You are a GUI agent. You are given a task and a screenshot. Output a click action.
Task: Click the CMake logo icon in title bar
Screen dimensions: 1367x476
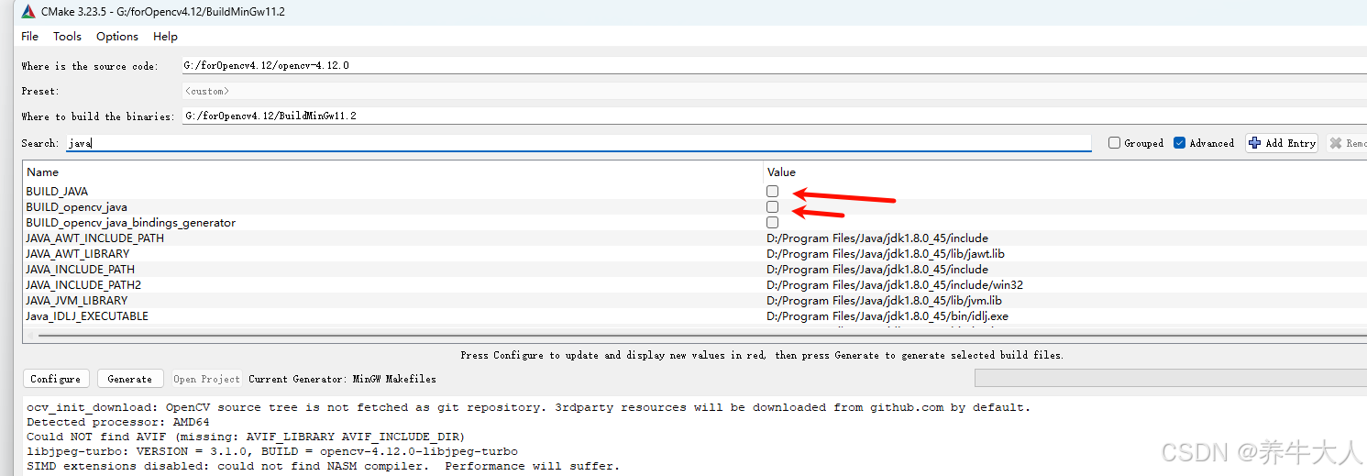pyautogui.click(x=28, y=12)
